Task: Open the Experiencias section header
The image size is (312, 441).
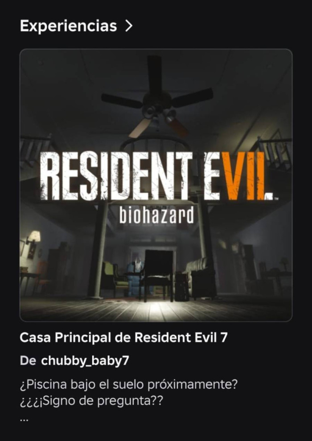Action: pos(68,26)
